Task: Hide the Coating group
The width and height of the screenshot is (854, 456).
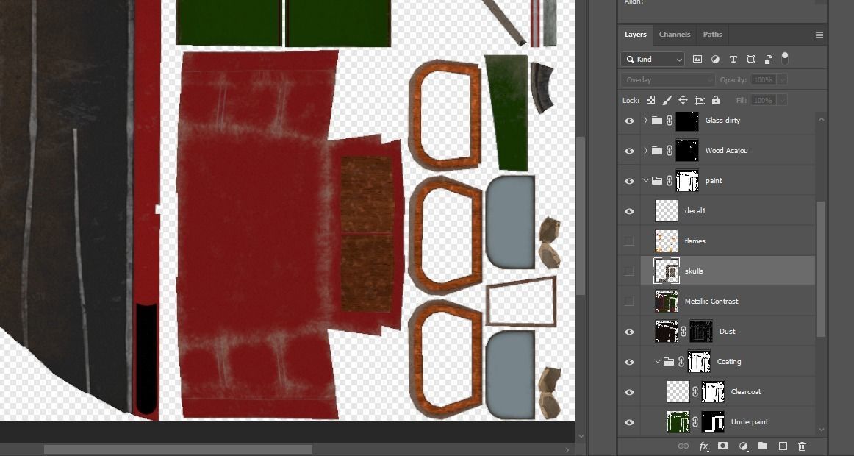Action: (x=630, y=362)
